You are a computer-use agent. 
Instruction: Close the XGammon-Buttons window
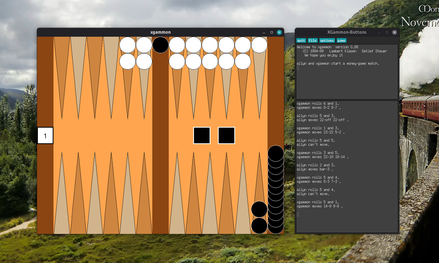[394, 32]
